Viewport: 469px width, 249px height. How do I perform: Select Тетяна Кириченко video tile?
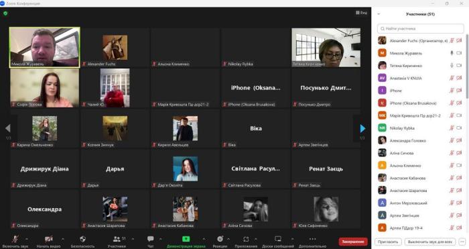pyautogui.click(x=326, y=48)
